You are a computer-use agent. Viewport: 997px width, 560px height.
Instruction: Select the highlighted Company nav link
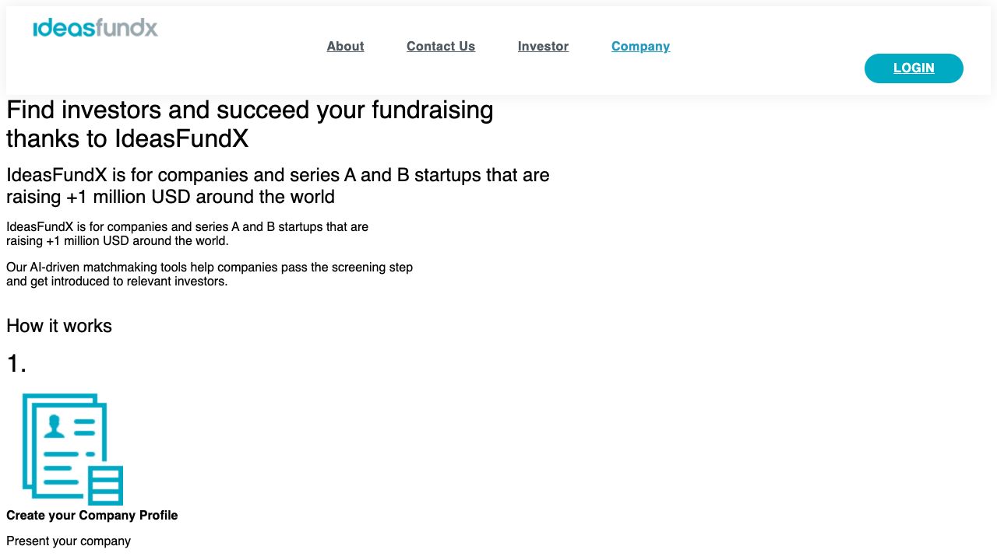[x=640, y=46]
